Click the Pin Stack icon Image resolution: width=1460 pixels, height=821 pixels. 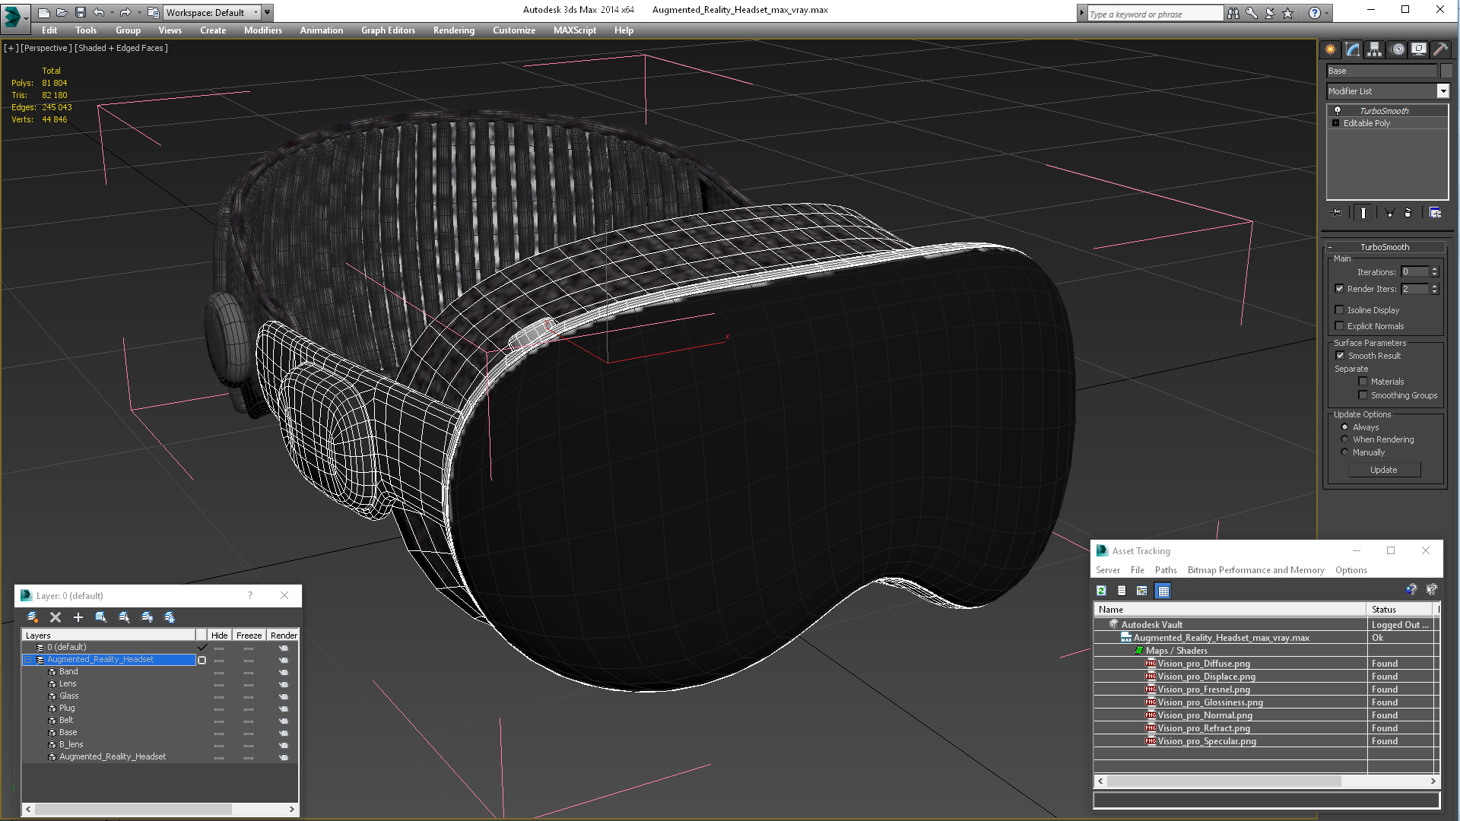point(1338,213)
